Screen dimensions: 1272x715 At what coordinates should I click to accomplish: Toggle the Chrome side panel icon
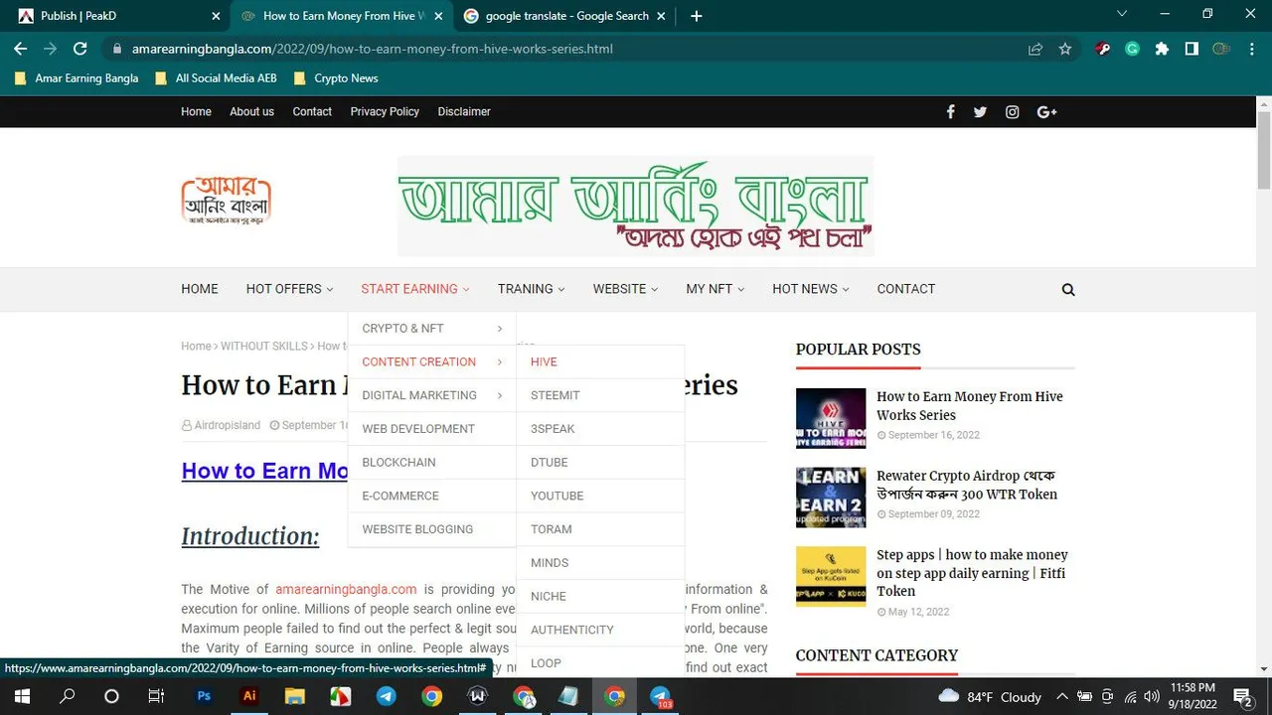1192,49
